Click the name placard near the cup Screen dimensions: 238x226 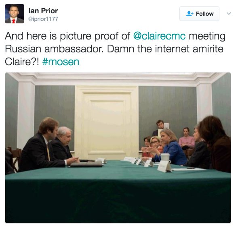[x=164, y=166]
